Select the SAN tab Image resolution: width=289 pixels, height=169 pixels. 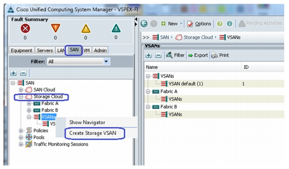(x=74, y=50)
